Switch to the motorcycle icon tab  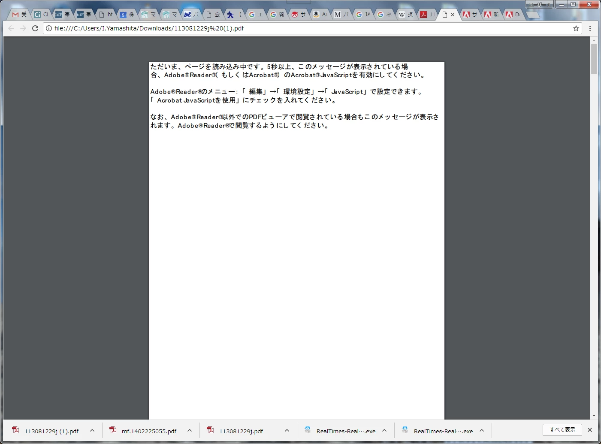tap(191, 15)
